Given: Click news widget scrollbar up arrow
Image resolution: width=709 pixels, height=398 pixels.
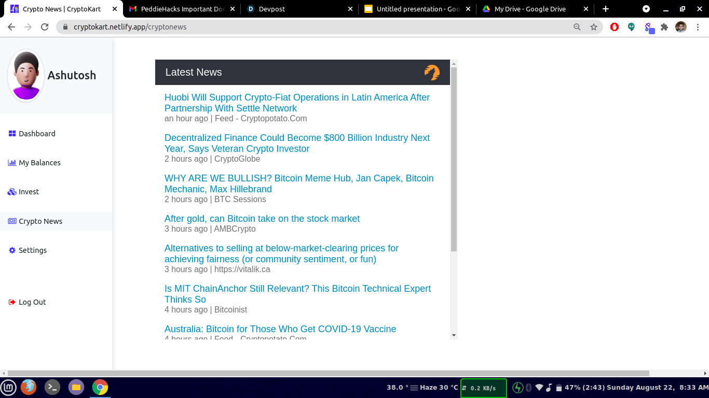Looking at the screenshot, I should [x=454, y=64].
